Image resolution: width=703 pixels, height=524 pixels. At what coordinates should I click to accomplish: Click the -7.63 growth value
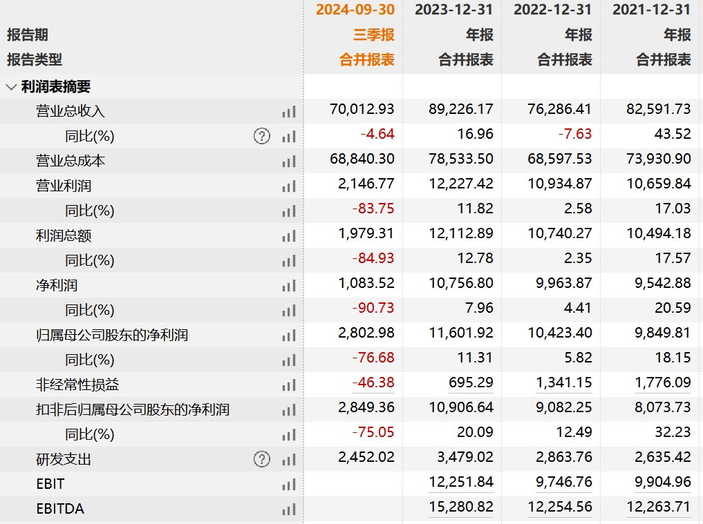tap(575, 134)
